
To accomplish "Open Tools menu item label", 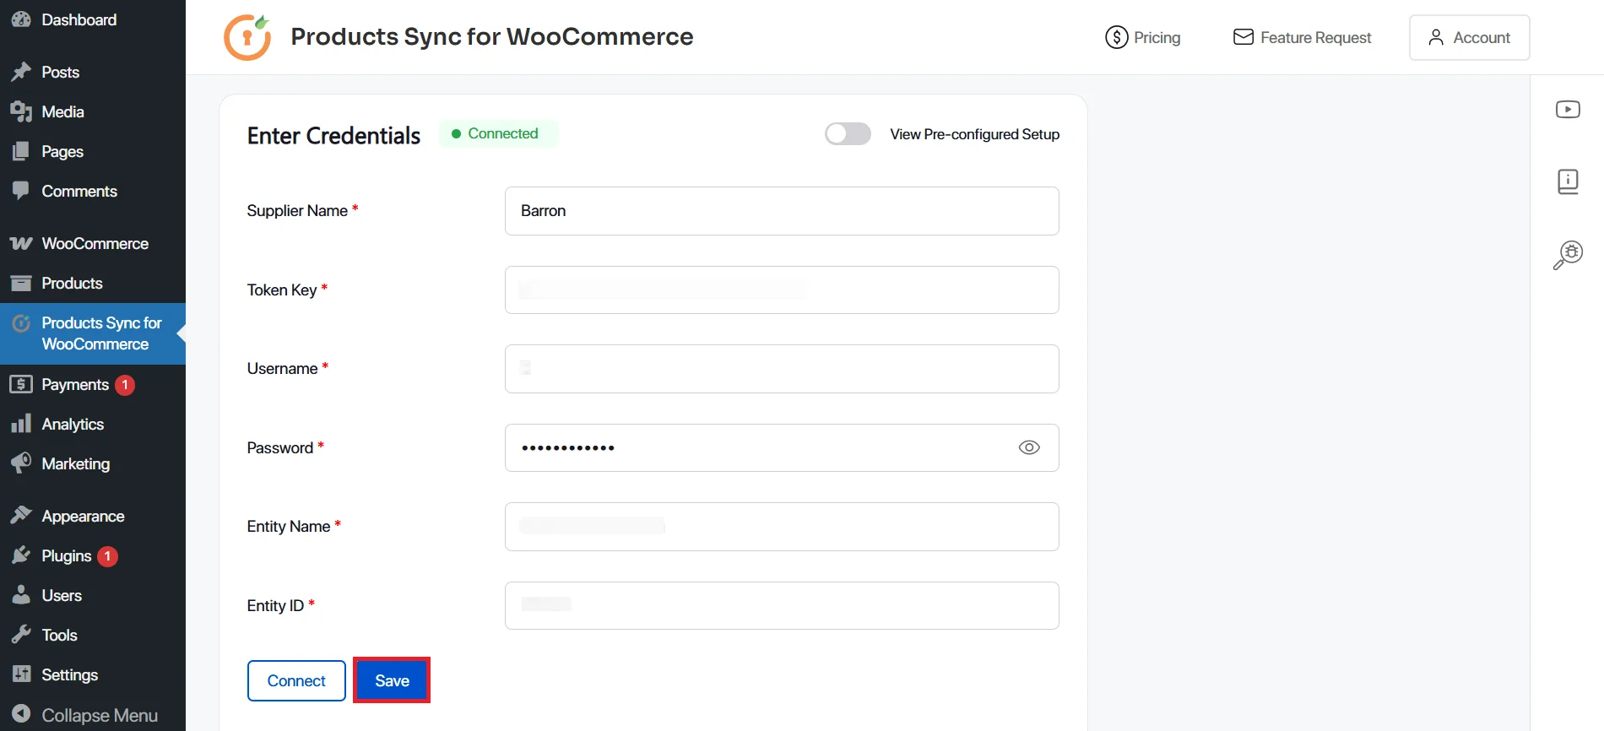I will click(x=59, y=635).
